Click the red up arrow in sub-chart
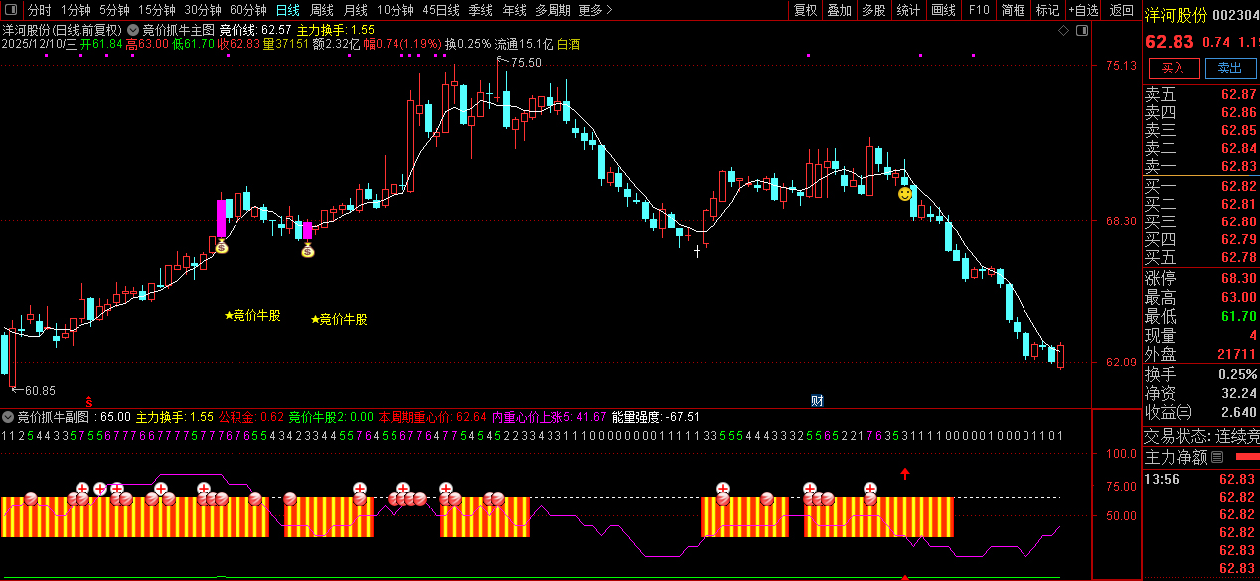Screen dimensions: 1260x581 (x=905, y=474)
